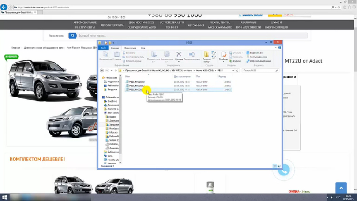
Task: Open the Открыть dropdown in the ribbon
Action: [243, 53]
